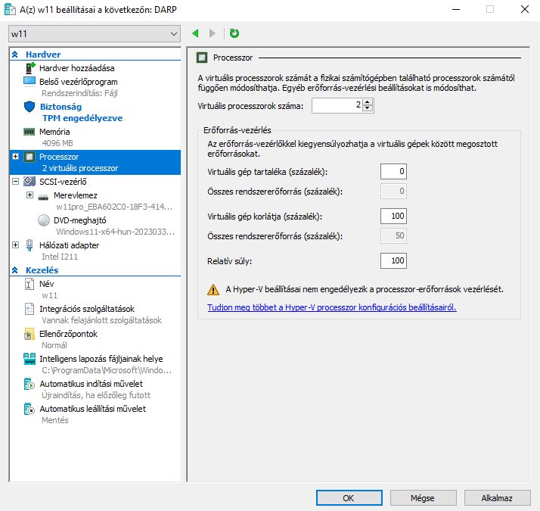Expand the Hálózati adapter tree node
The height and width of the screenshot is (511, 540).
click(16, 245)
